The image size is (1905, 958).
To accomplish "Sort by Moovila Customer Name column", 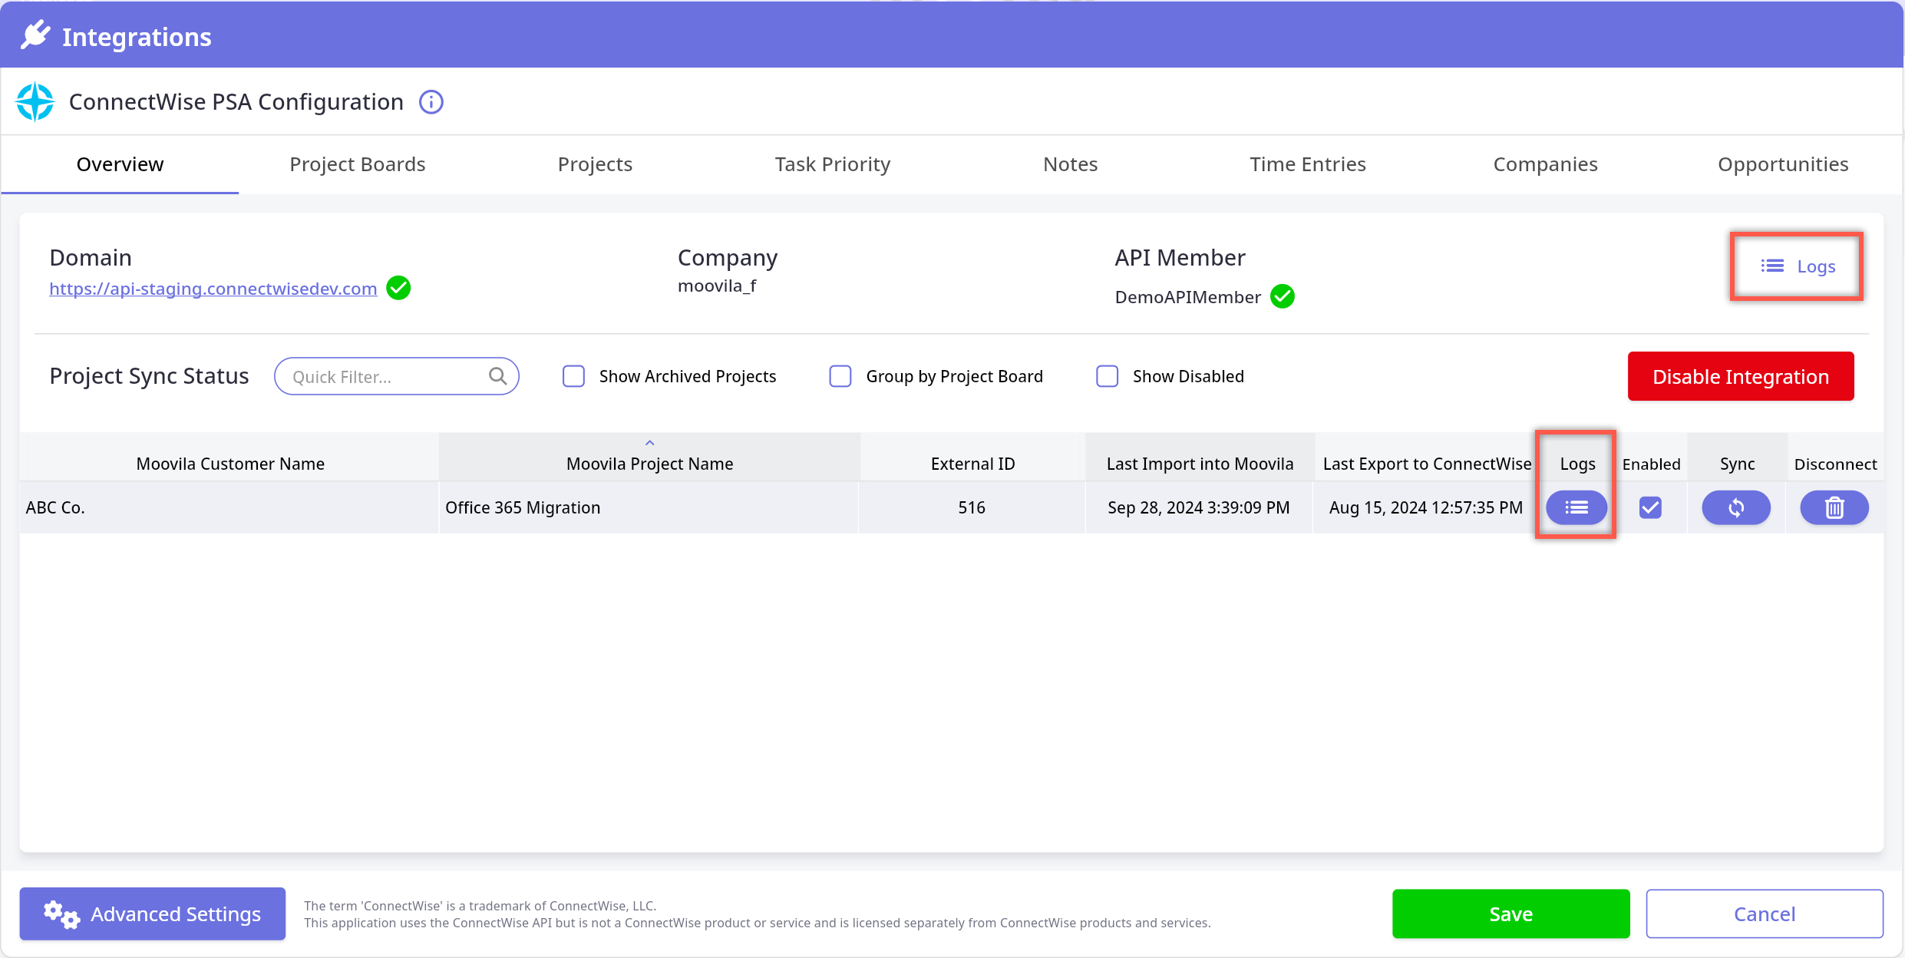I will coord(230,463).
